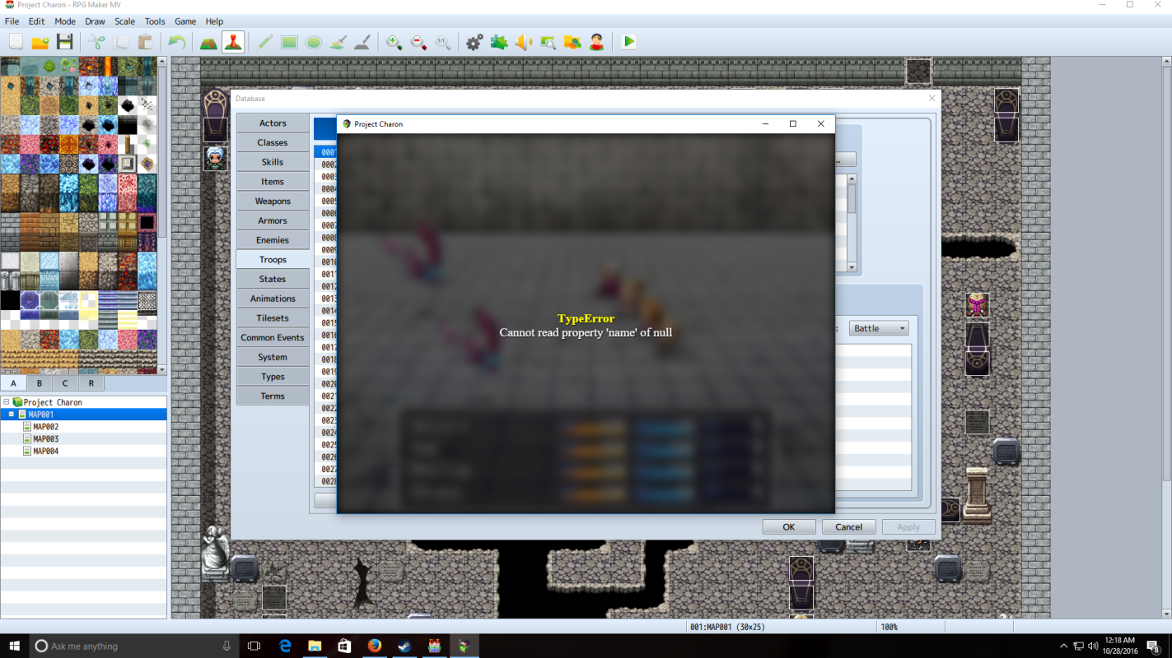Open the Game menu
Image resolution: width=1172 pixels, height=658 pixels.
pyautogui.click(x=185, y=21)
